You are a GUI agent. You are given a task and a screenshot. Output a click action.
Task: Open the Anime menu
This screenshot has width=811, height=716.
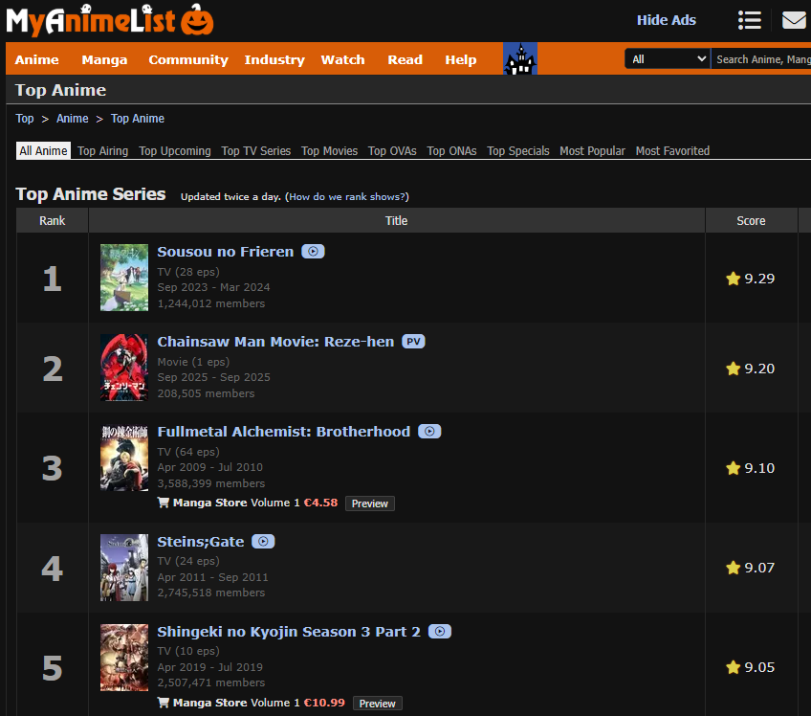pos(36,59)
